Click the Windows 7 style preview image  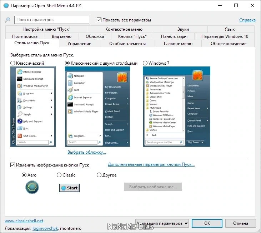point(176,107)
